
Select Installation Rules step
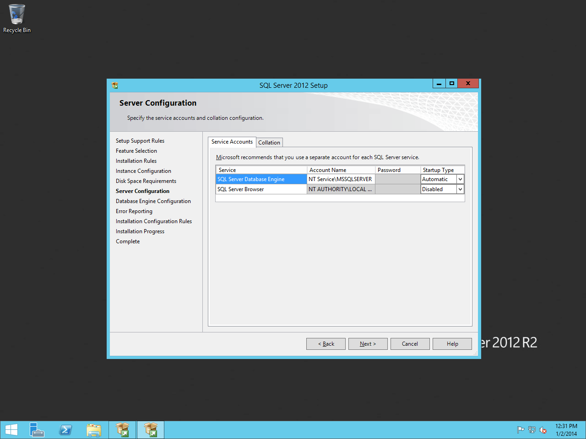click(136, 161)
